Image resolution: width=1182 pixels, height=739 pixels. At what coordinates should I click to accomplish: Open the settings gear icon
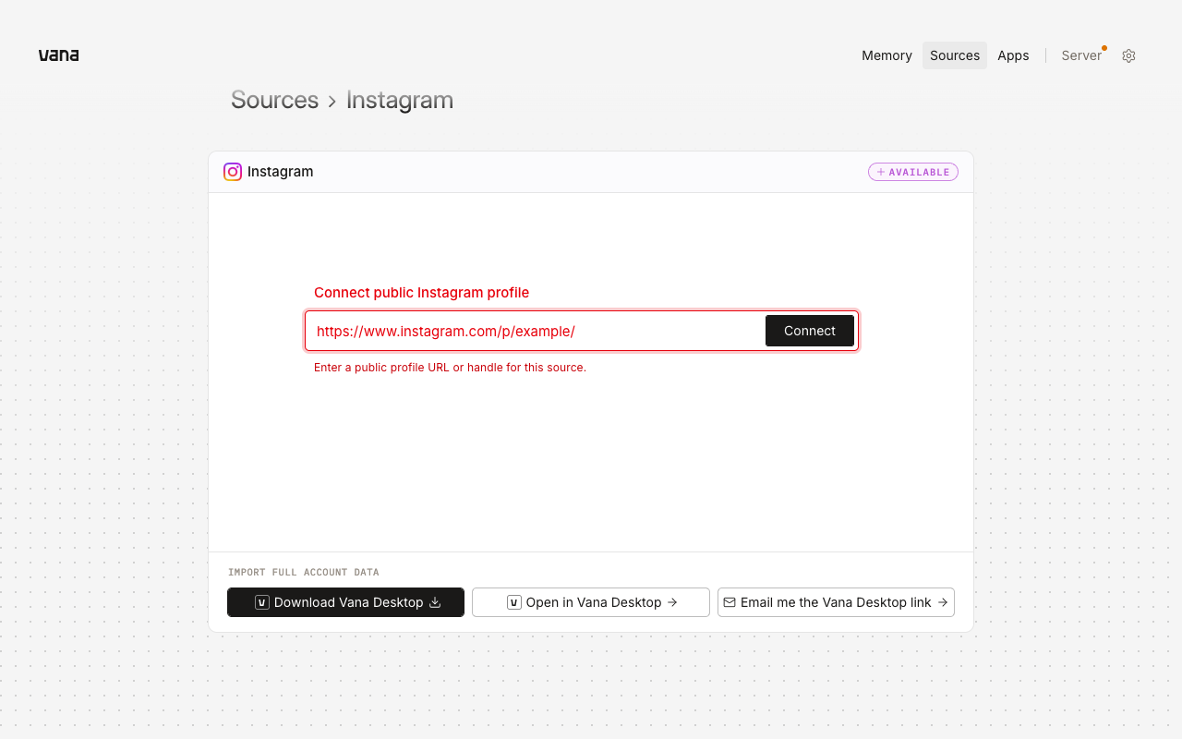click(1128, 55)
